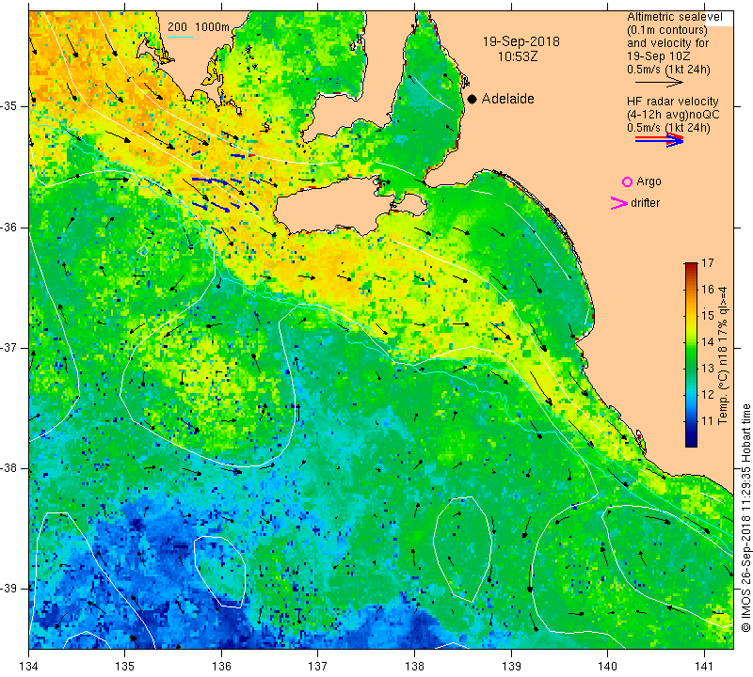Click the "16" color bar tick label
Image resolution: width=753 pixels, height=677 pixels.
708,290
